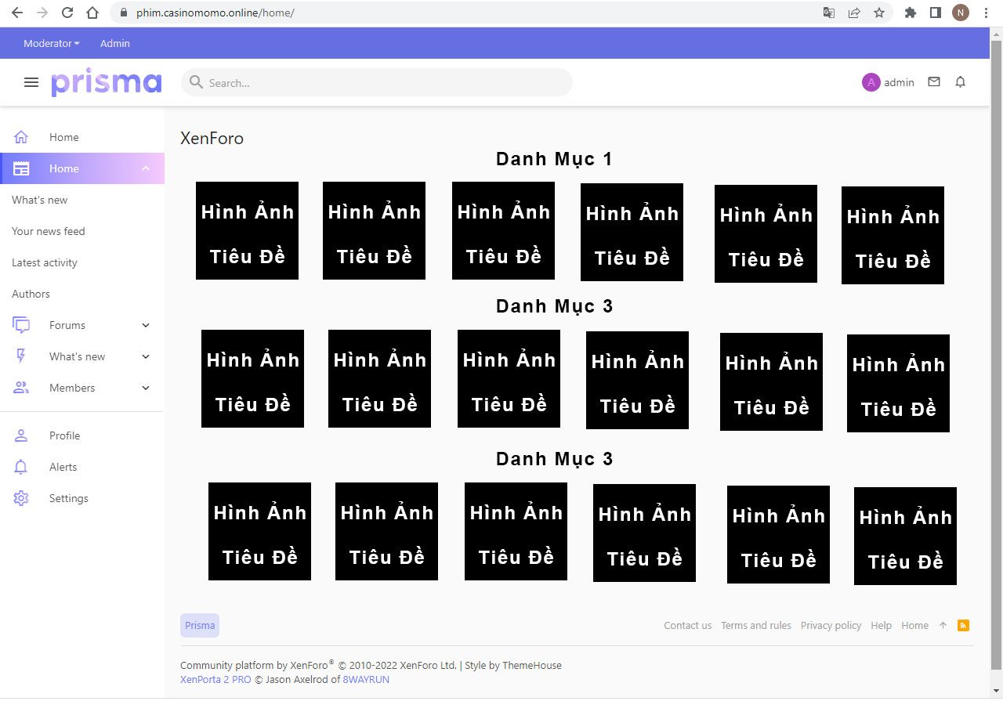Click the RSS feed icon in footer
The width and height of the screenshot is (1003, 701).
[963, 625]
